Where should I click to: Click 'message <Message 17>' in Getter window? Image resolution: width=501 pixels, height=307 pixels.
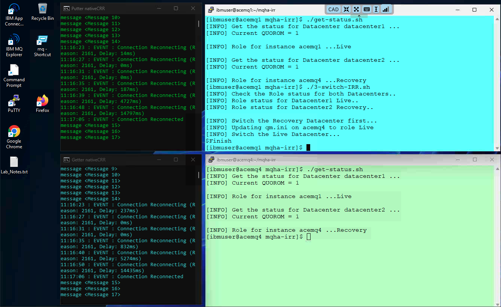(91, 295)
